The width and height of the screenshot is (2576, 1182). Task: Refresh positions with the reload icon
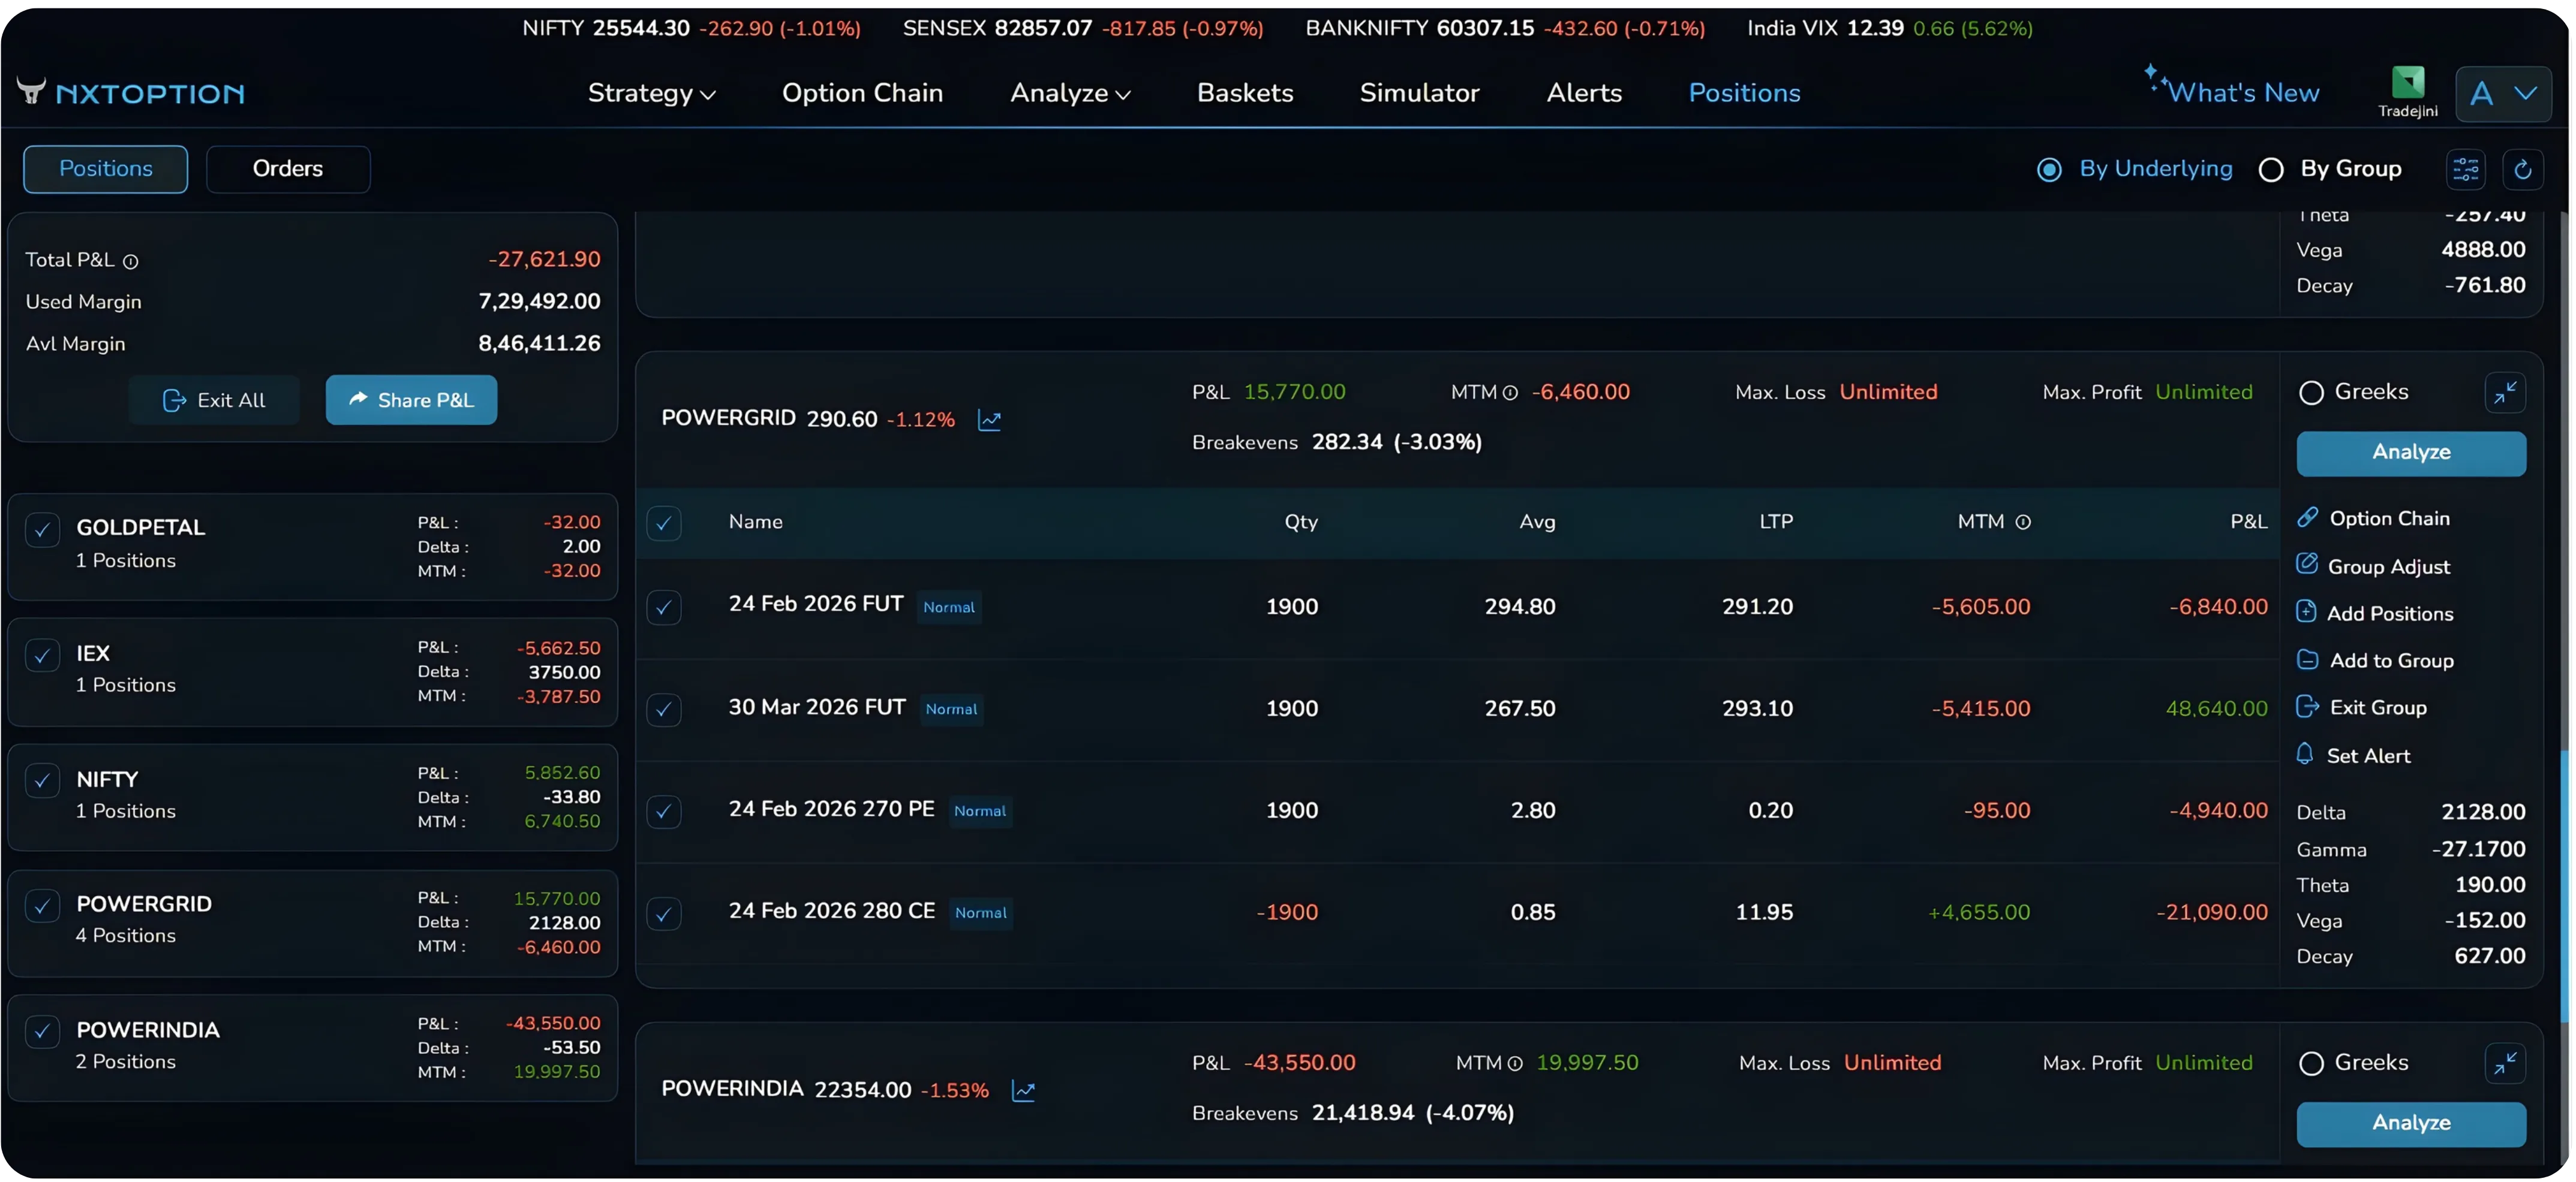pos(2523,169)
